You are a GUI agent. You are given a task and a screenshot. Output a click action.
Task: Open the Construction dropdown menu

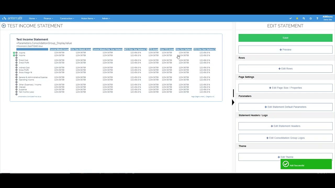[x=67, y=18]
